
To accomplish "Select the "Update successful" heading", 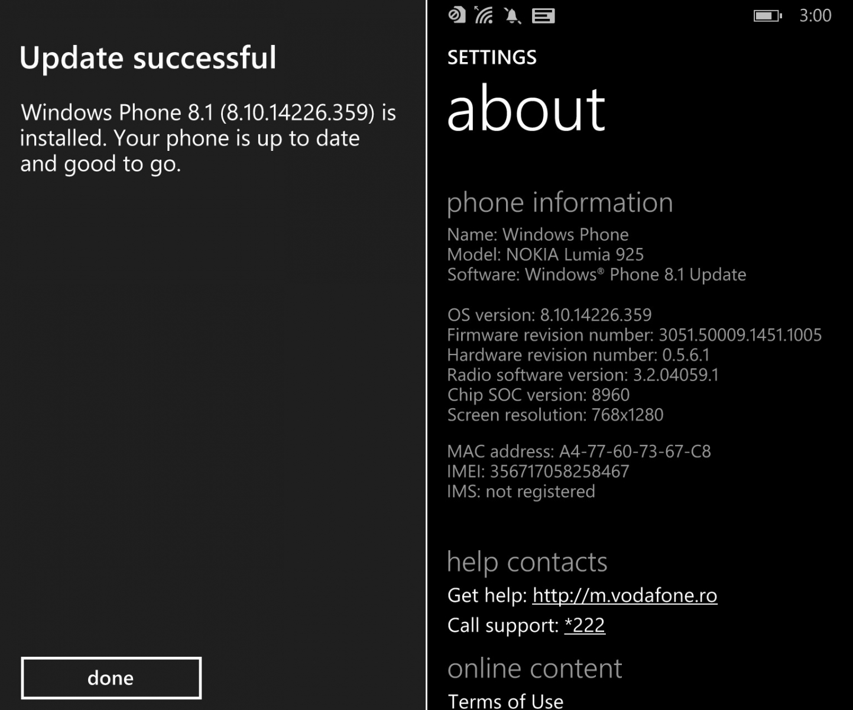I will tap(148, 58).
